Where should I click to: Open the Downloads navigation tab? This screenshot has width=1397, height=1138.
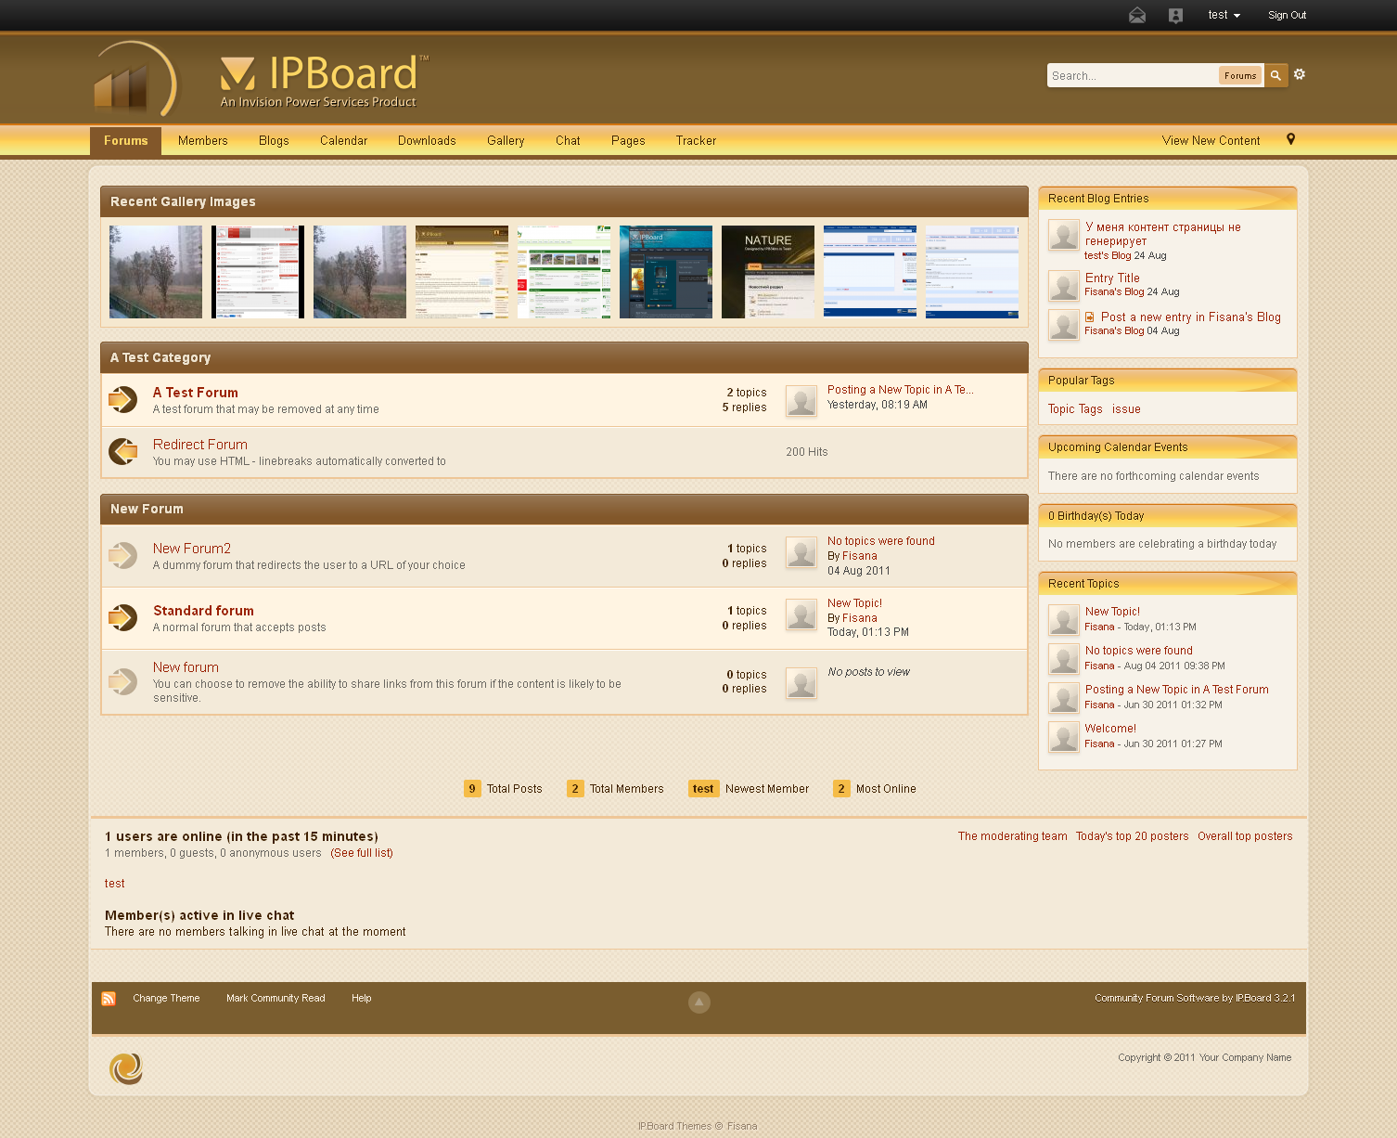427,141
